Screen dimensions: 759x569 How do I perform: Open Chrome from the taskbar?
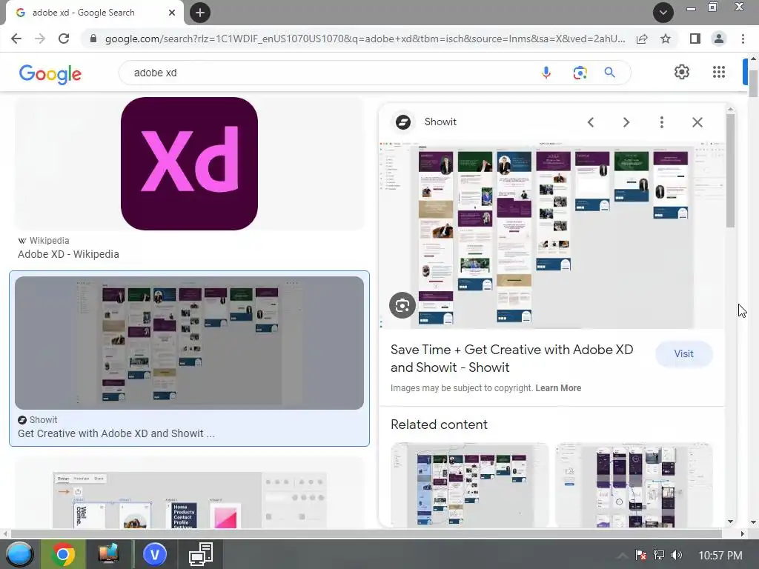click(x=63, y=554)
